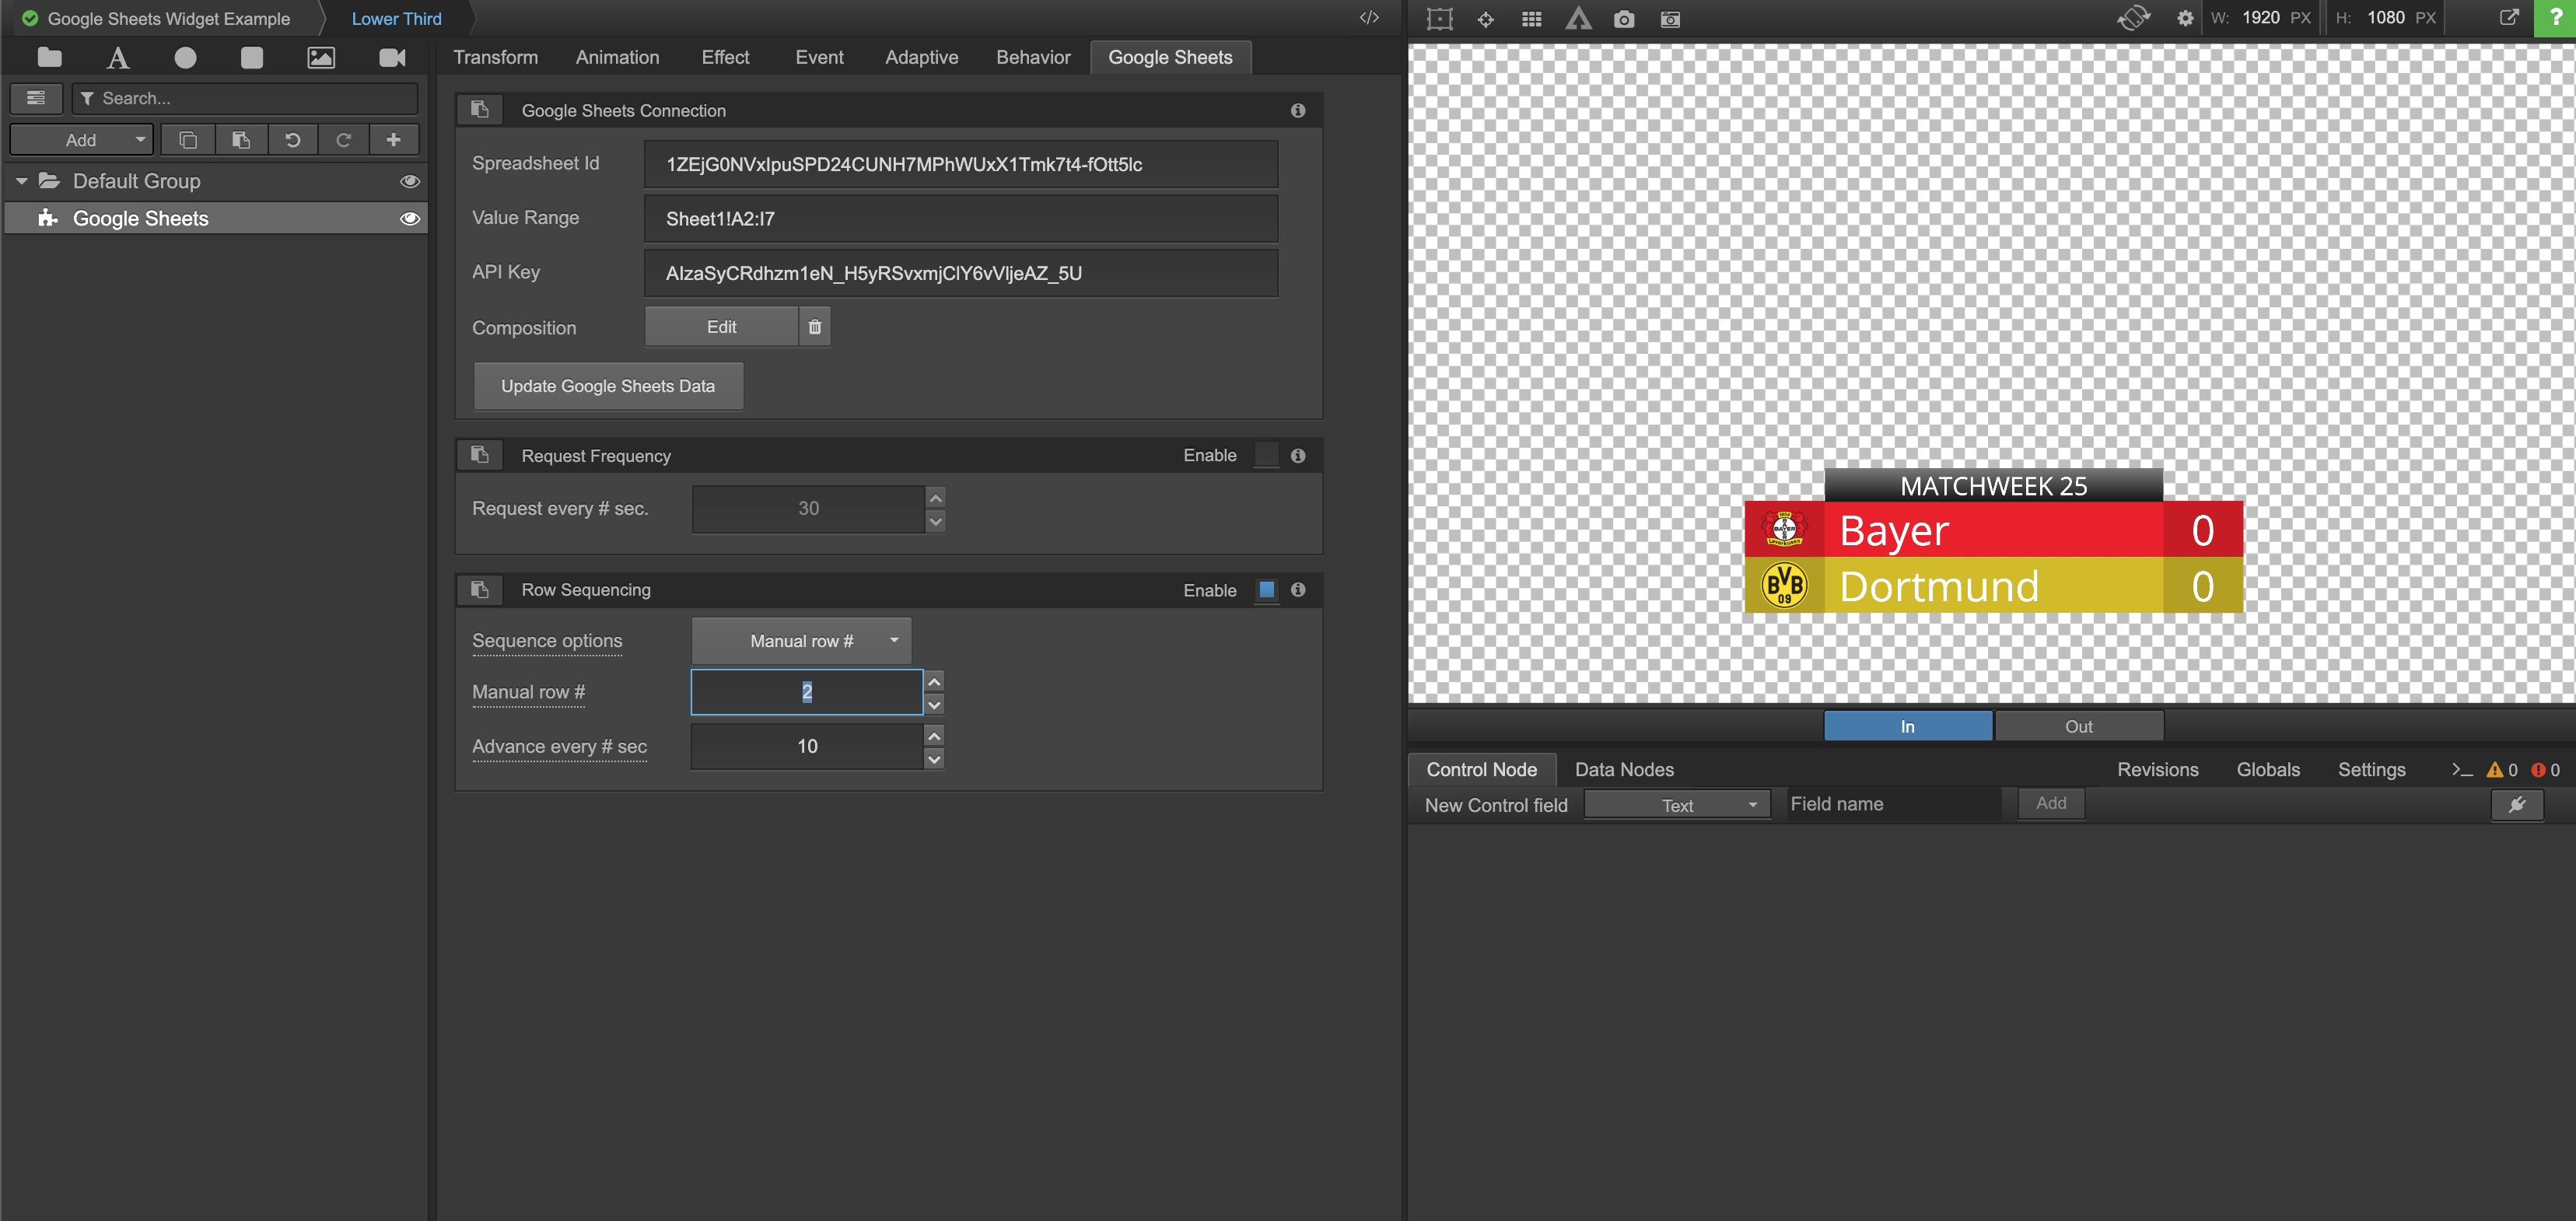This screenshot has width=2576, height=1221.
Task: Disable Row Sequencing checkbox
Action: [1266, 589]
